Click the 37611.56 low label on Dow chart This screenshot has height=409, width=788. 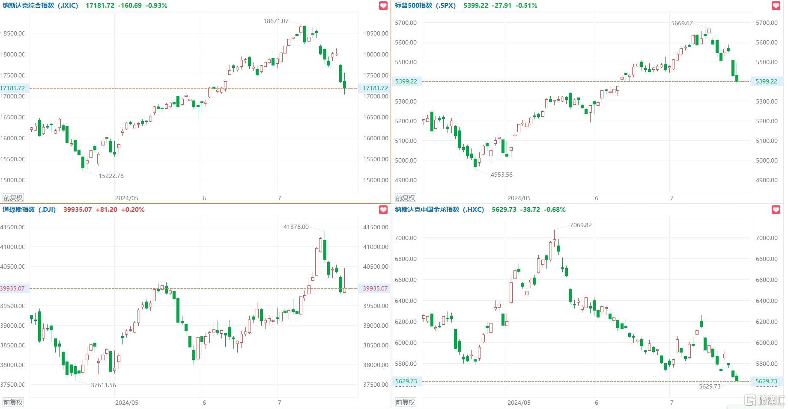[103, 385]
